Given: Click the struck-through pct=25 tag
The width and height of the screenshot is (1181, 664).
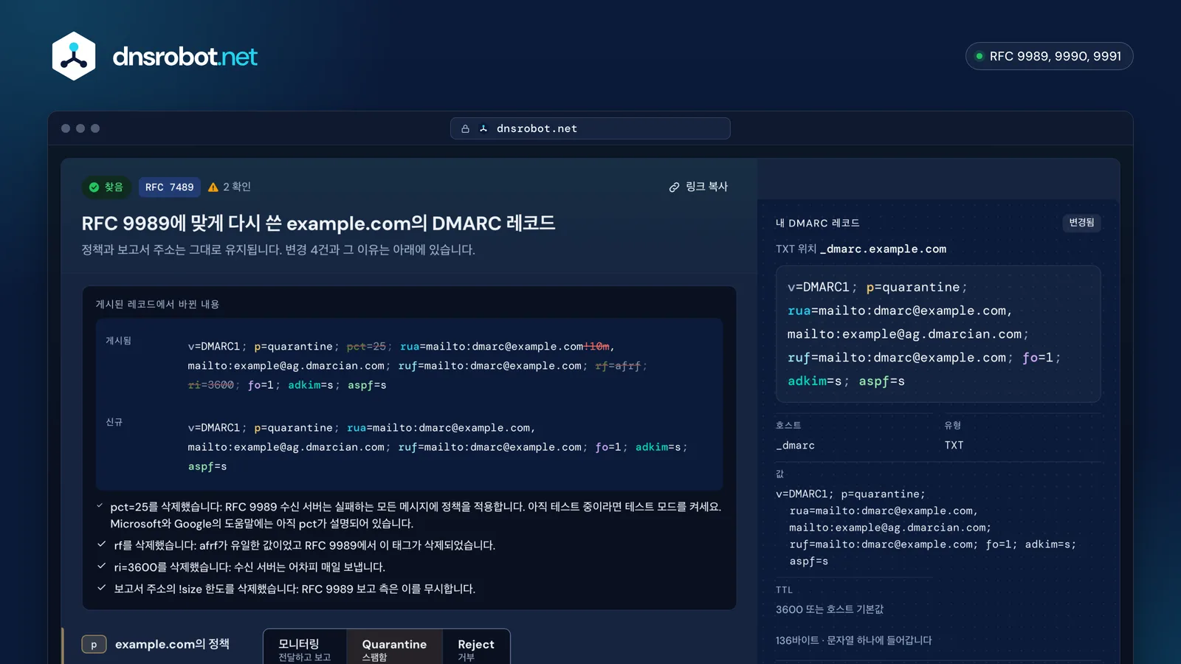Looking at the screenshot, I should [x=366, y=347].
